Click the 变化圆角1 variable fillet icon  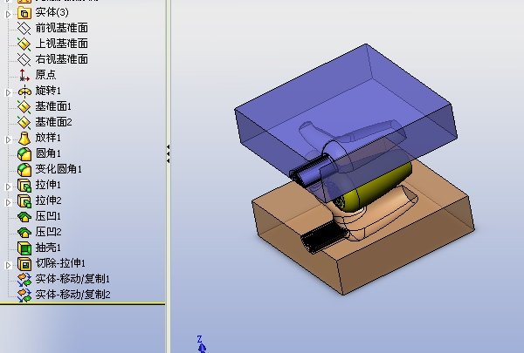click(x=24, y=169)
